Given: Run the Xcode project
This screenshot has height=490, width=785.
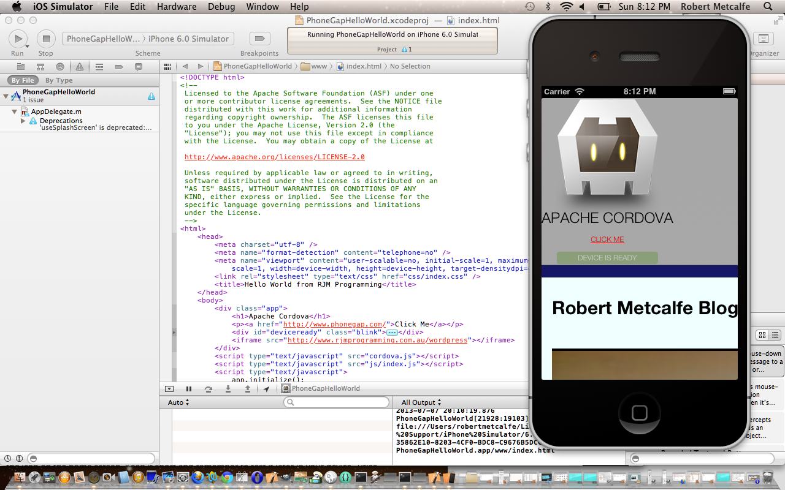Looking at the screenshot, I should [x=18, y=39].
